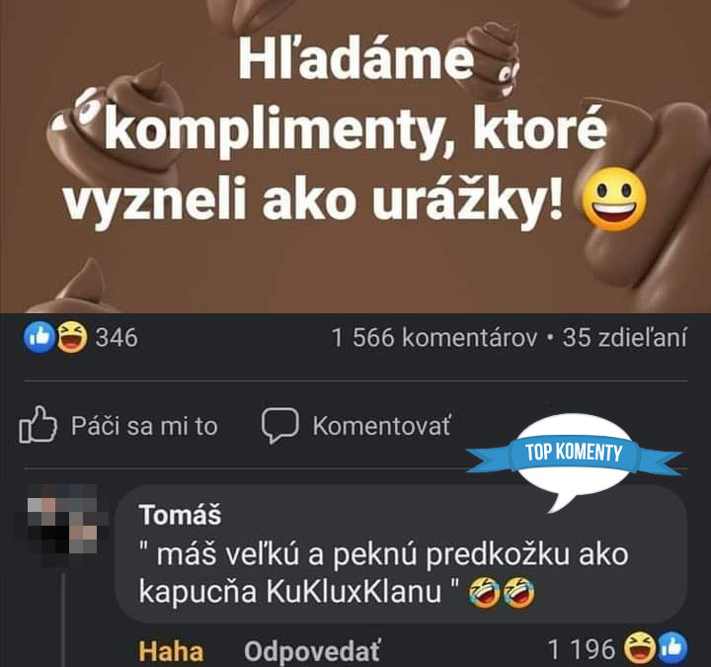
Task: Click the thumbs-up like icon under post
Action: 39,424
